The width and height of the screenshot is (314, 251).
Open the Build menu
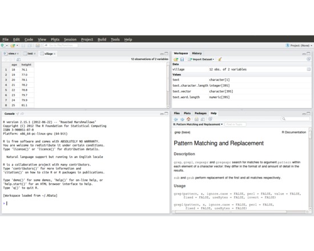pos(102,39)
